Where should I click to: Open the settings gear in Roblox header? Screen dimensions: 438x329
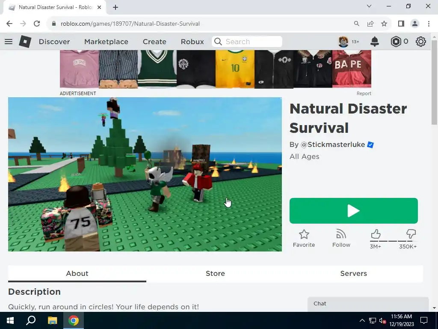[421, 42]
